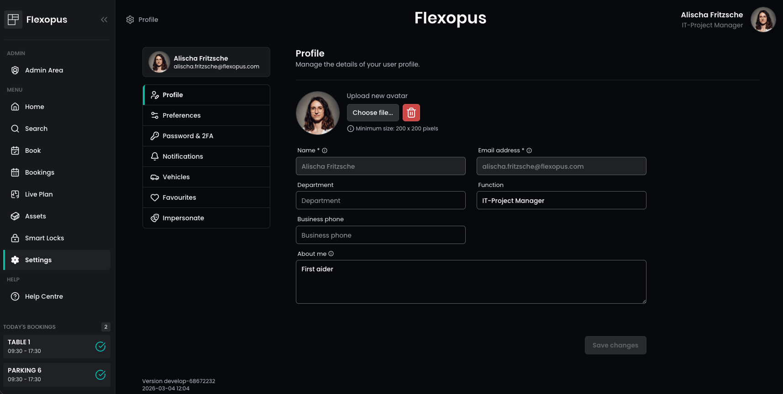Click info icon next to Name label

325,150
